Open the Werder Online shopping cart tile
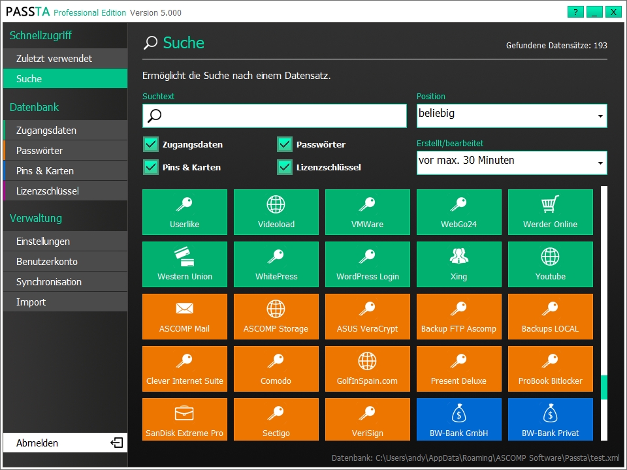This screenshot has height=470, width=627. point(551,211)
